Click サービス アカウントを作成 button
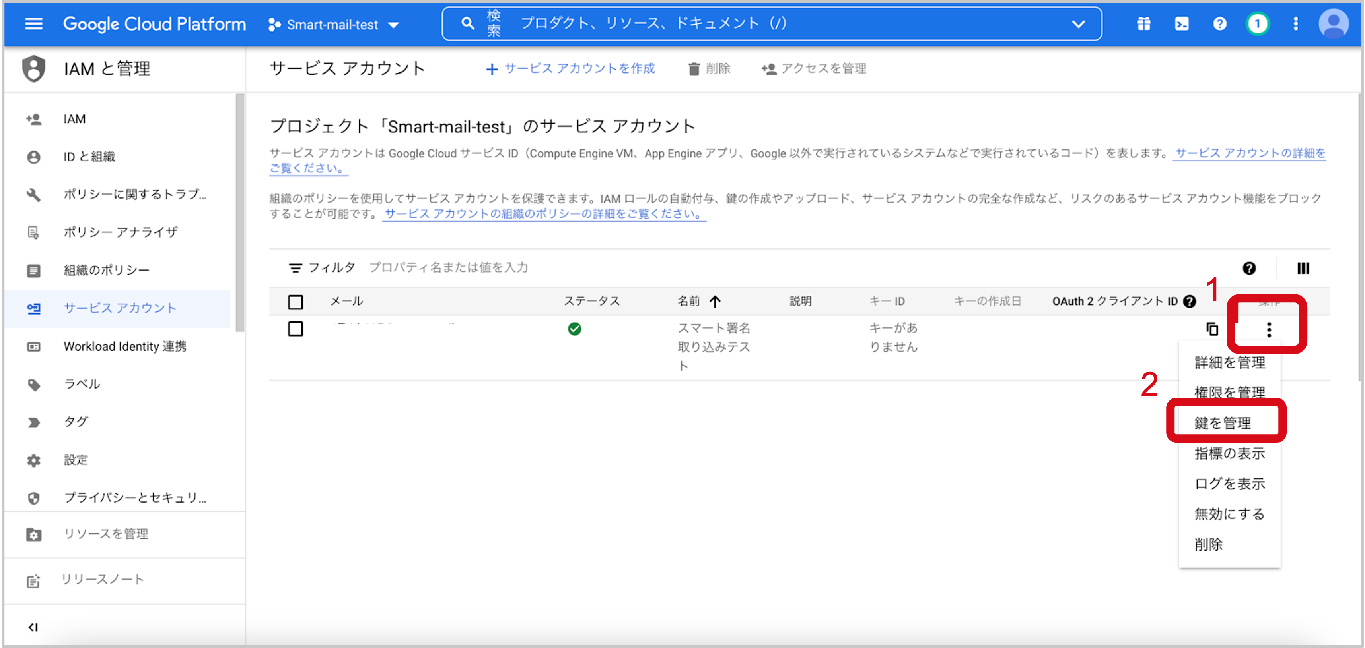 pyautogui.click(x=570, y=68)
